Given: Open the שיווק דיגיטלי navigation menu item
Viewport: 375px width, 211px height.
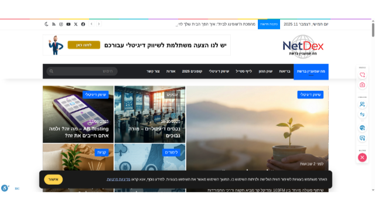Looking at the screenshot, I should pos(219,72).
